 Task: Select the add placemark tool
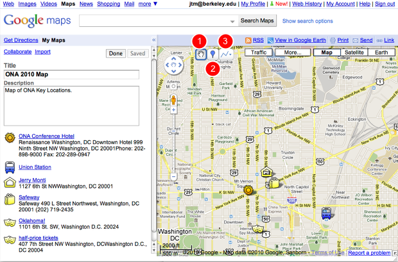(212, 54)
